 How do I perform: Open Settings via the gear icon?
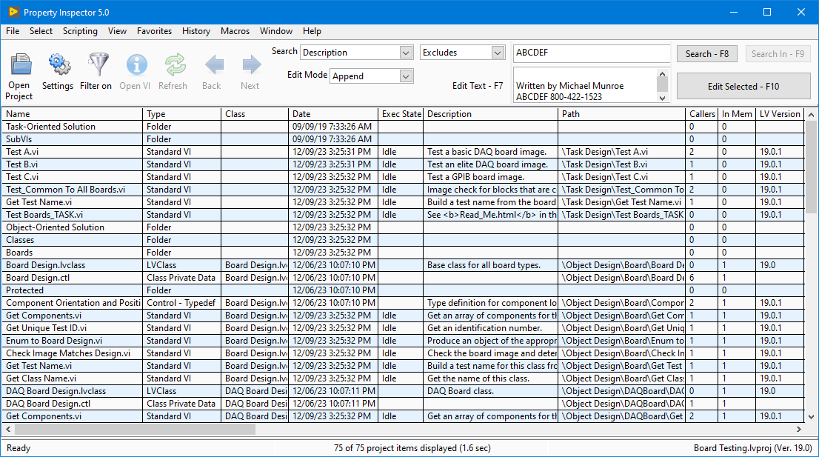[x=58, y=65]
